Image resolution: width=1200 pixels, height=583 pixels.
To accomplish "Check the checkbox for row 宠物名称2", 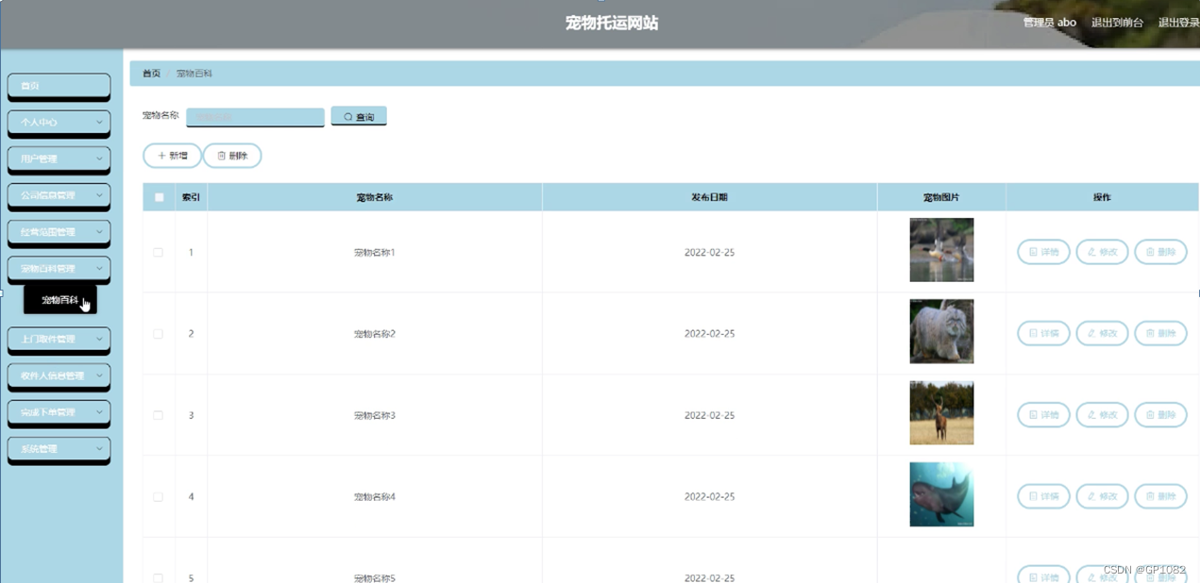I will point(159,334).
